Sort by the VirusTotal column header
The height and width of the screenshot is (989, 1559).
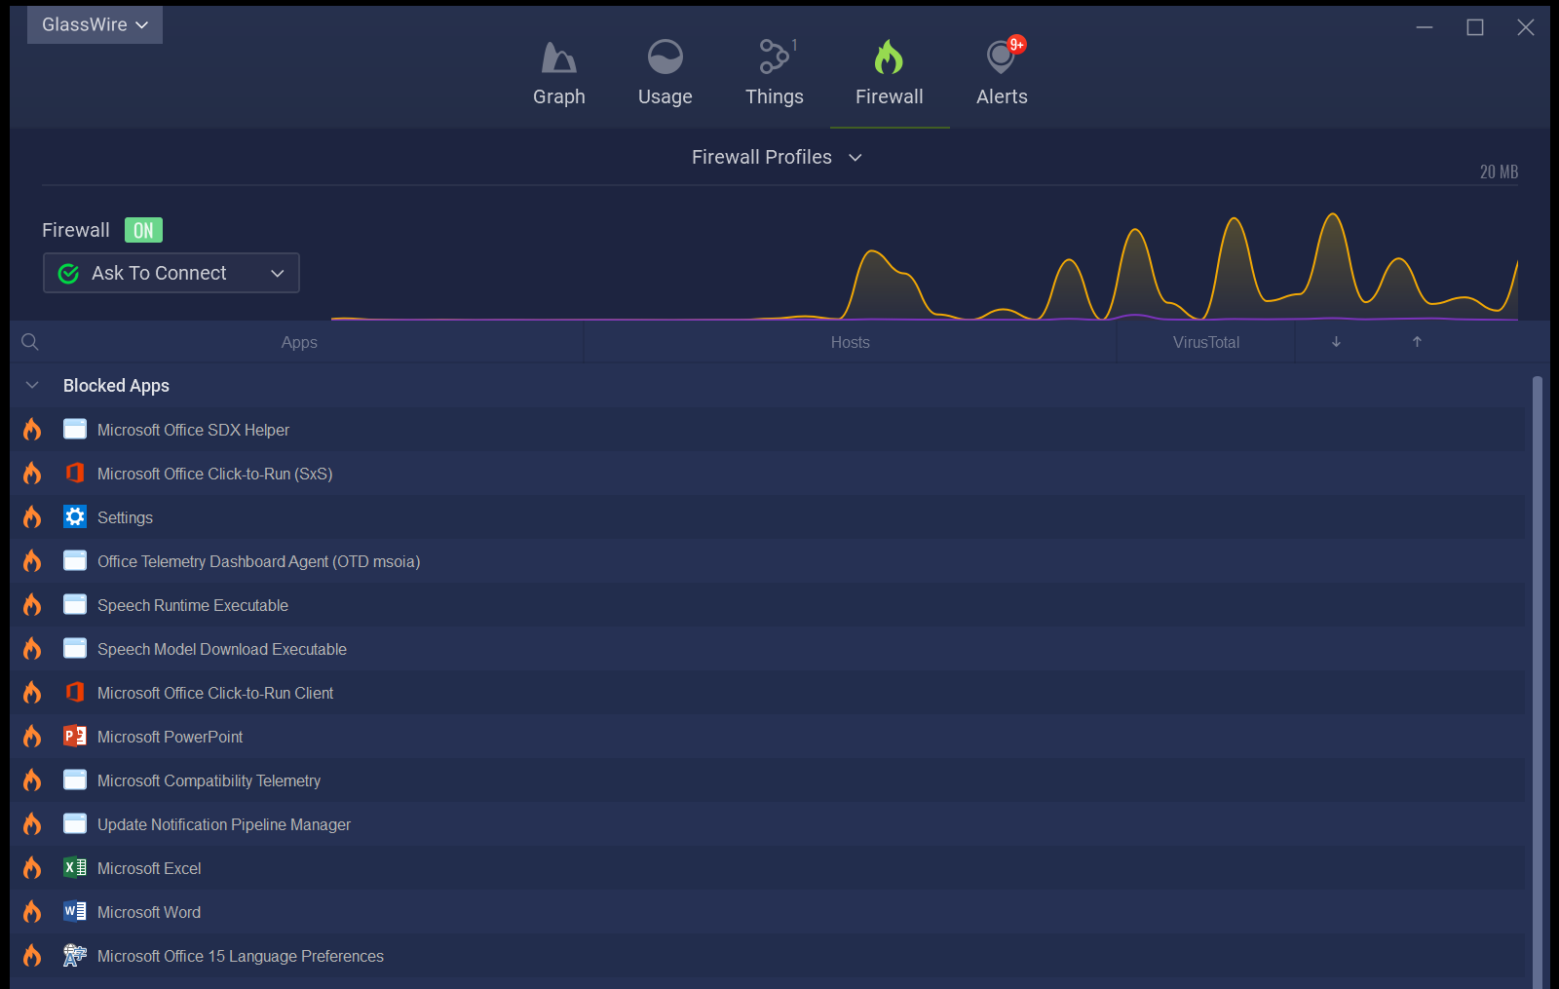coord(1206,342)
